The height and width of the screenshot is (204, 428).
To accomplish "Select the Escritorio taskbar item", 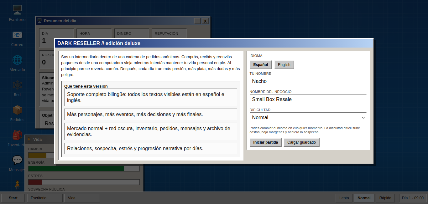I will pyautogui.click(x=45, y=198).
